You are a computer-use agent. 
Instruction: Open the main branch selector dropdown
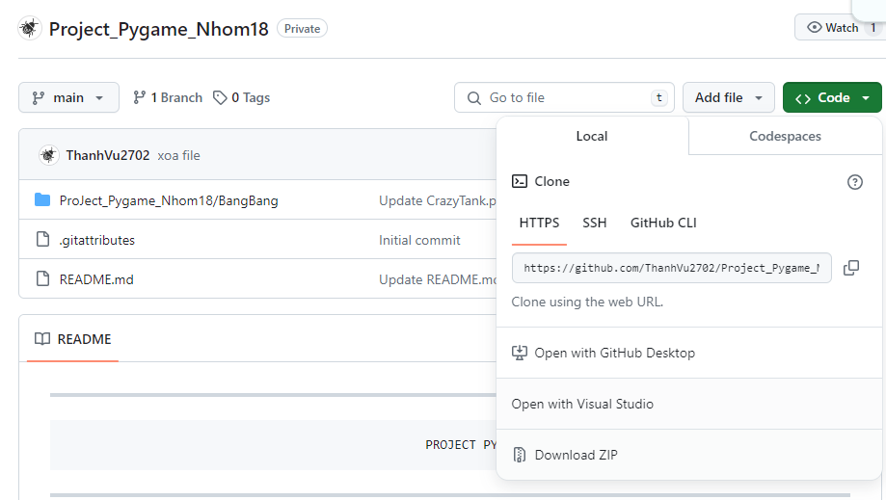coord(68,97)
